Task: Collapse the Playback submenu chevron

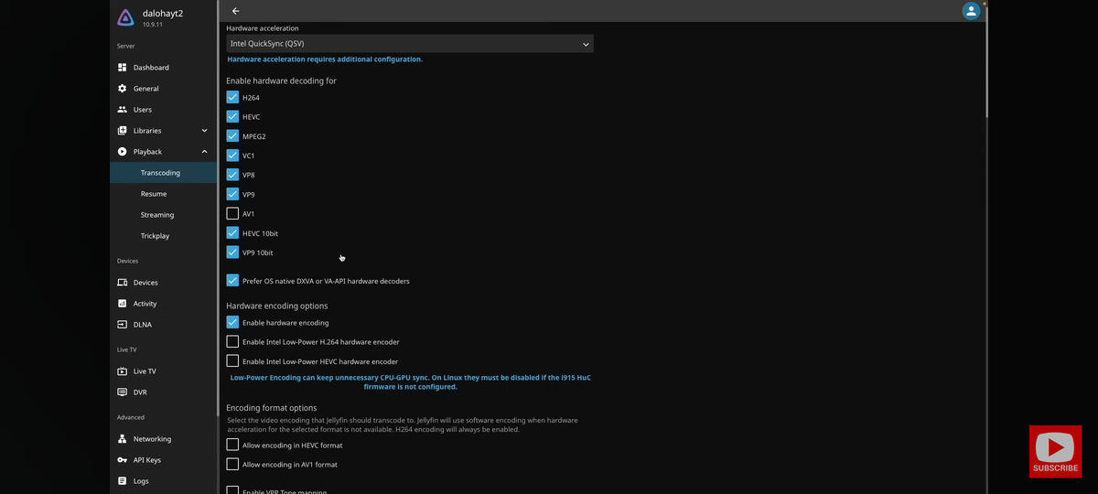Action: (x=204, y=152)
